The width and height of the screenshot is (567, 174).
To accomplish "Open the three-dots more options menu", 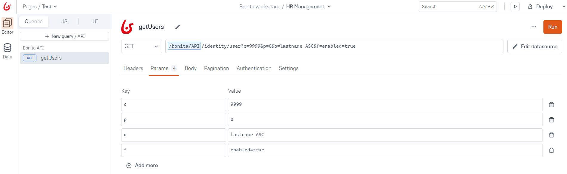I will (x=534, y=27).
